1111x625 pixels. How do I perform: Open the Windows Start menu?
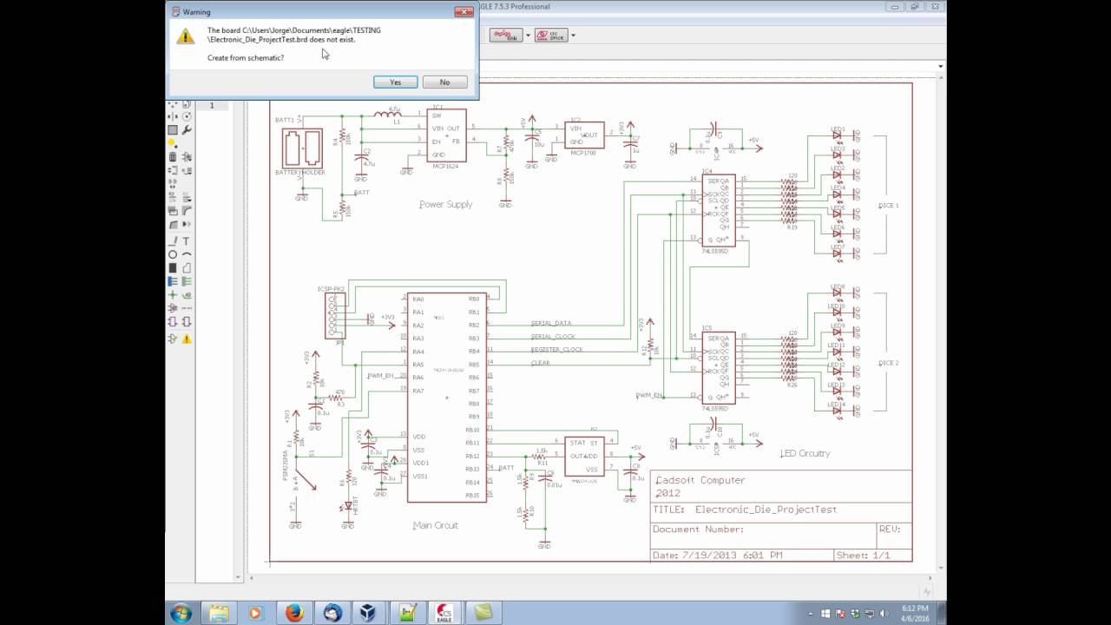181,613
